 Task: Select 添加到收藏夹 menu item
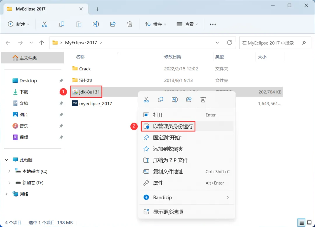[x=187, y=149]
